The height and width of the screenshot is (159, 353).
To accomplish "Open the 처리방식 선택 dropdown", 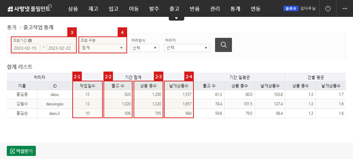I will click(x=145, y=48).
